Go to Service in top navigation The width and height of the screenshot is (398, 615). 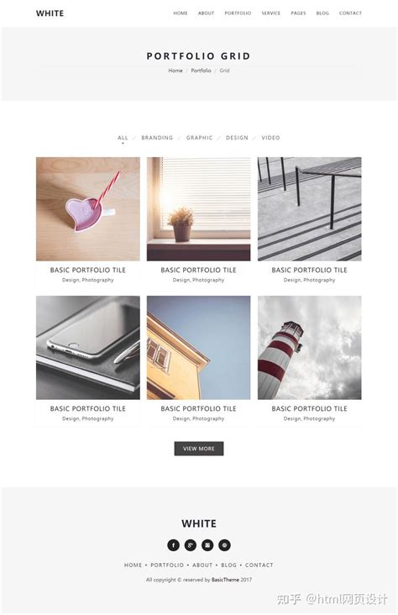tap(271, 13)
